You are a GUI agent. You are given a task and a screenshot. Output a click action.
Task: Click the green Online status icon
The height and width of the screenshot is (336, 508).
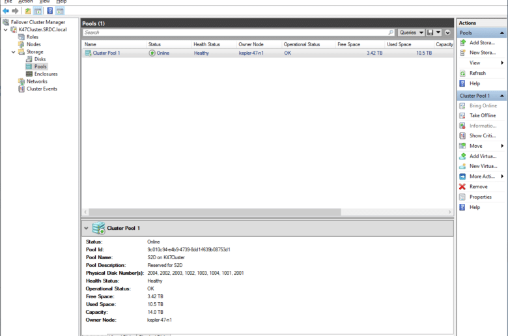152,53
